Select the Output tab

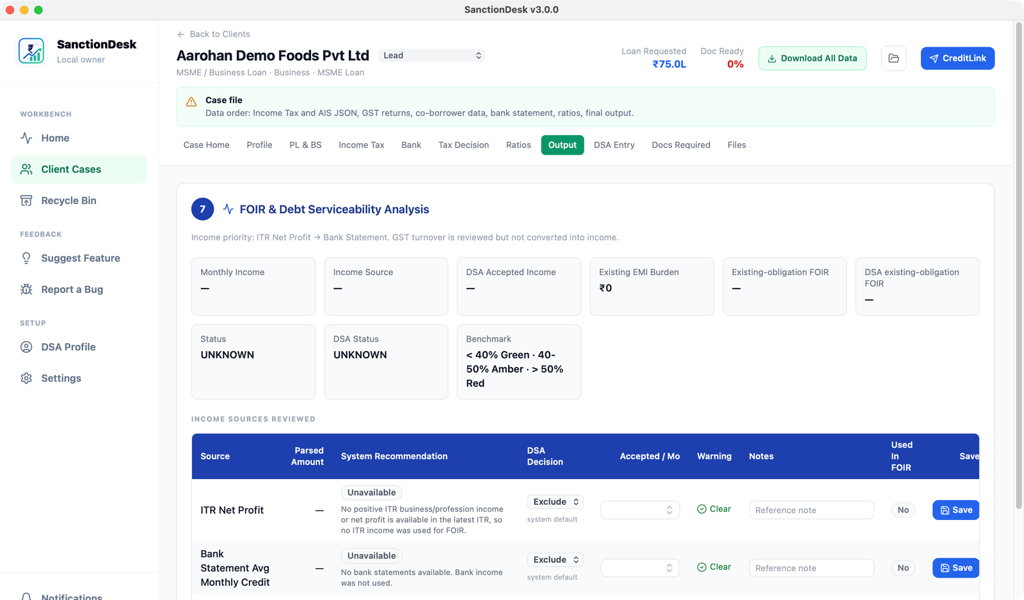coord(563,145)
